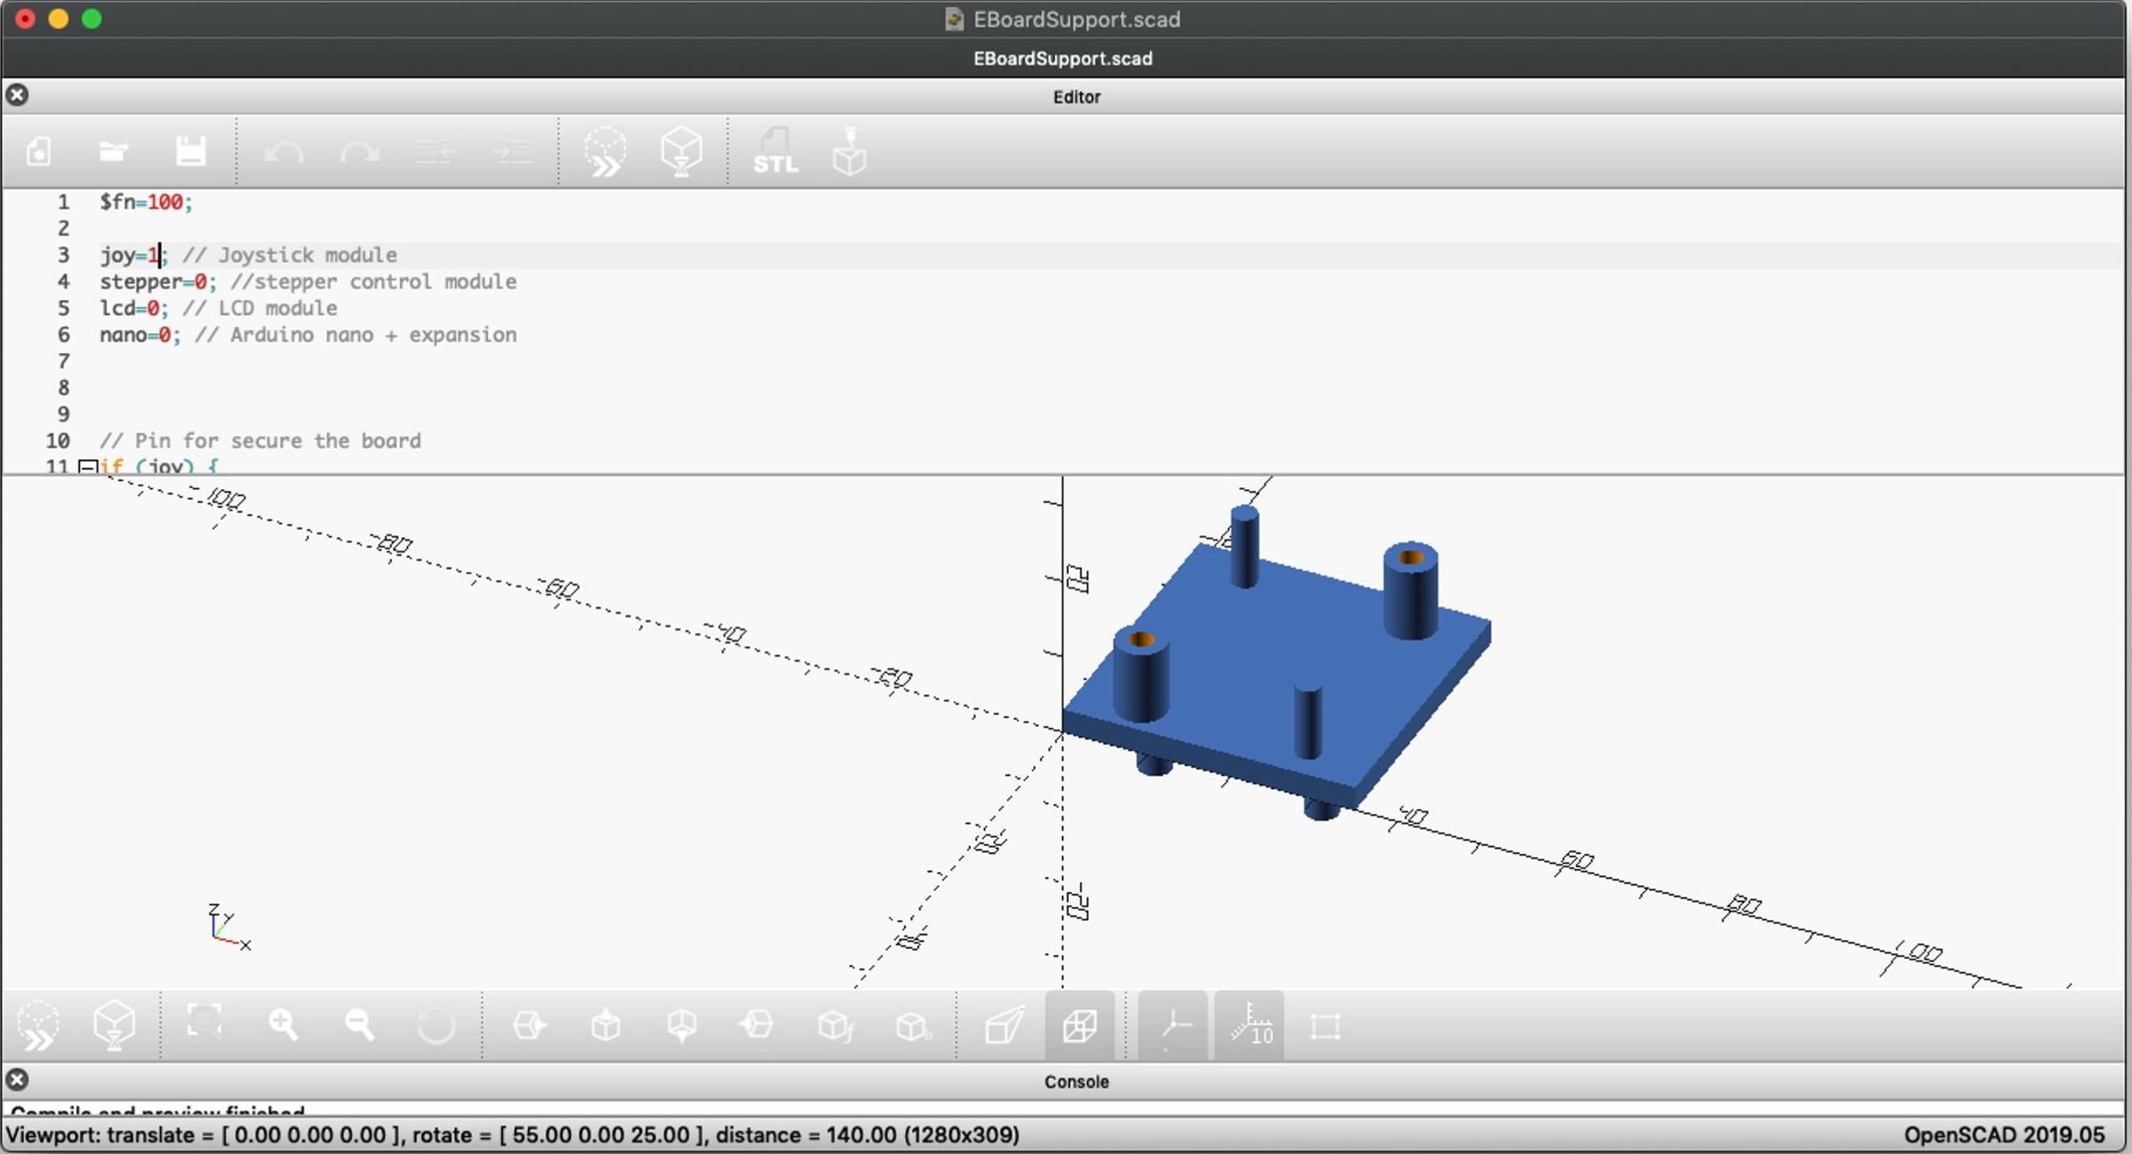Click the Save file icon
Viewport: 2132px width, 1154px height.
point(190,153)
